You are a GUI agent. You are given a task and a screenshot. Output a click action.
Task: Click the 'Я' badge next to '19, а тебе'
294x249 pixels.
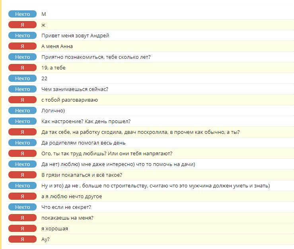click(x=23, y=68)
